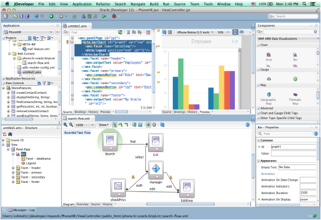Click the horizontal scrollbar under Data Controls
Screen dimensions: 321x220
(19, 119)
